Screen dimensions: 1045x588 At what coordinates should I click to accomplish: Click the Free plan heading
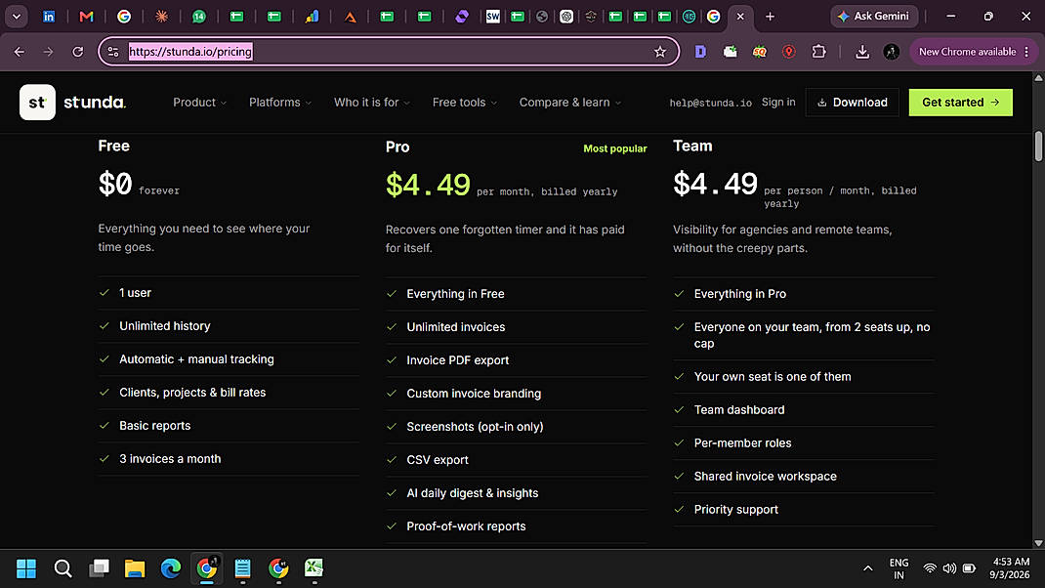pos(114,146)
